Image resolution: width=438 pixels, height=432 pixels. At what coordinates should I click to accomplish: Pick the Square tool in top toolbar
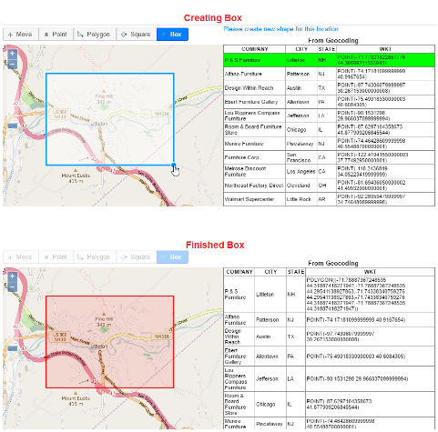tap(137, 35)
